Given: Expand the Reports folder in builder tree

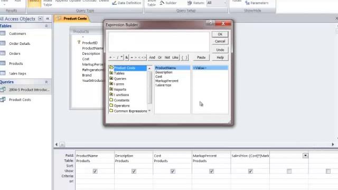Looking at the screenshot, I should tap(111, 89).
